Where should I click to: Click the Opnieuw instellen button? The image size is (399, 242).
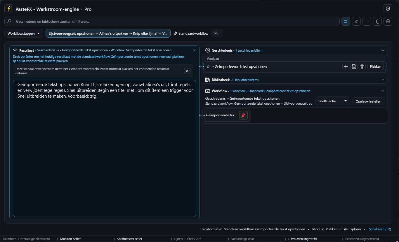pyautogui.click(x=368, y=101)
